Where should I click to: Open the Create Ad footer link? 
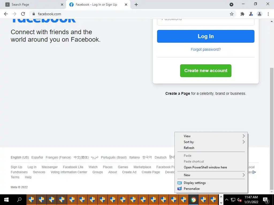(129, 172)
